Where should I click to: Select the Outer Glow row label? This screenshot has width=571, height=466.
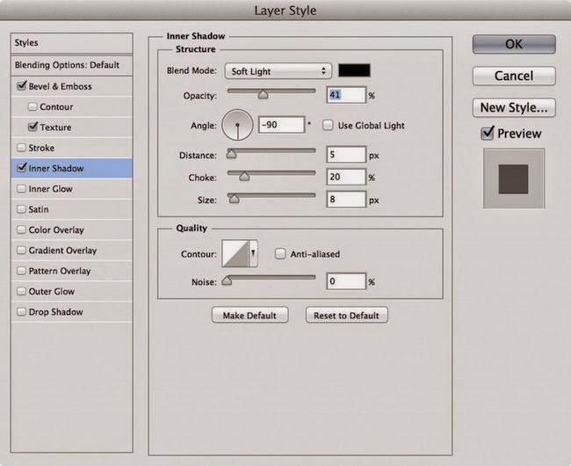[52, 292]
